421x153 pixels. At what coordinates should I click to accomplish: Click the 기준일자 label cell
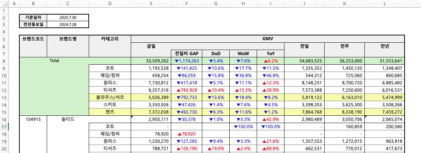tap(33, 18)
